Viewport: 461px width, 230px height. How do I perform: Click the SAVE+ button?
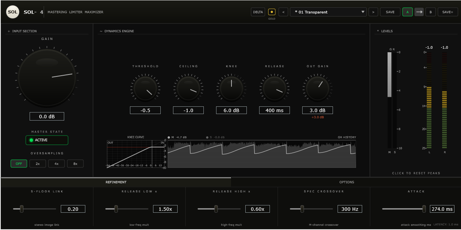pos(447,12)
